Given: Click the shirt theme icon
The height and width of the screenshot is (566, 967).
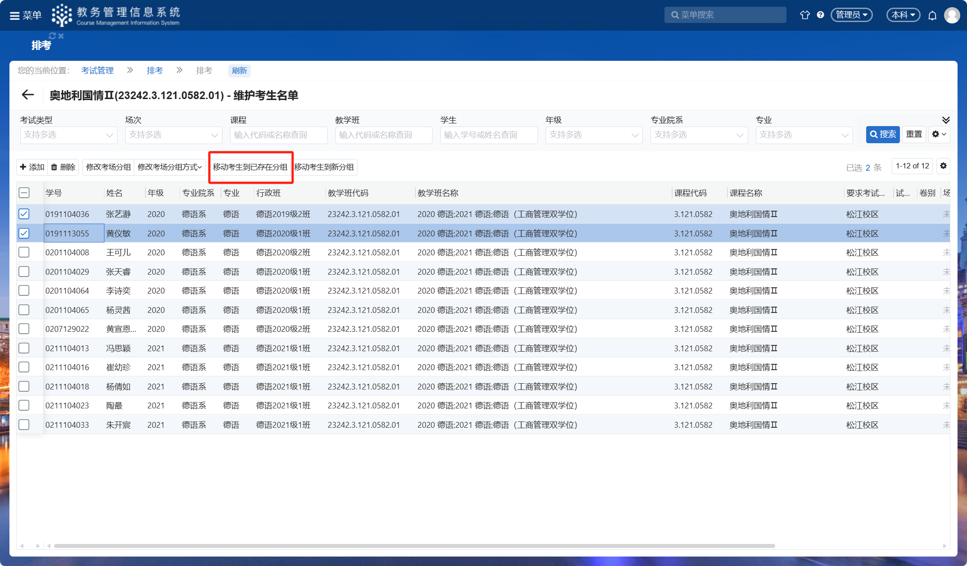Looking at the screenshot, I should click(x=804, y=15).
